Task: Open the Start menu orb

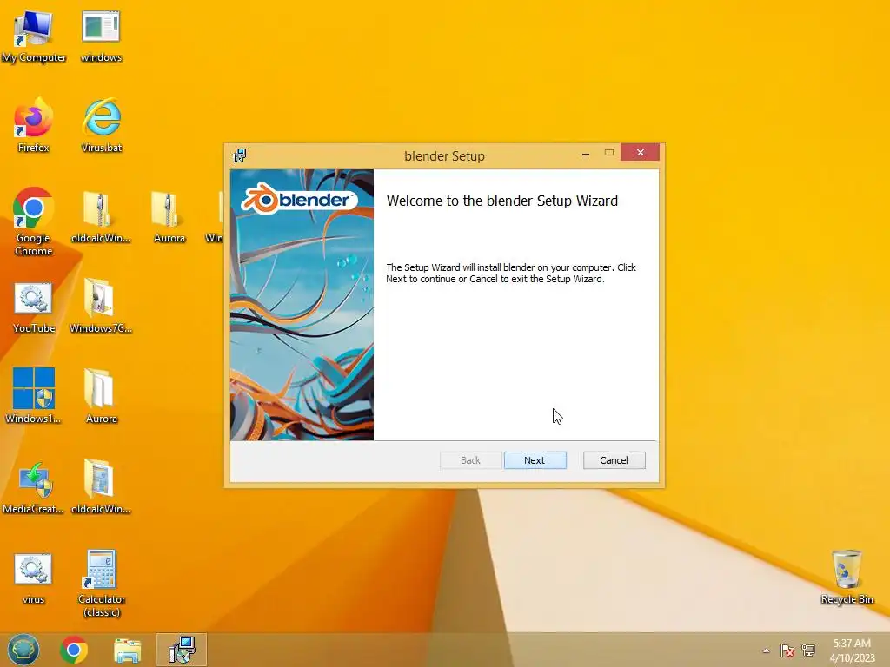Action: tap(23, 650)
